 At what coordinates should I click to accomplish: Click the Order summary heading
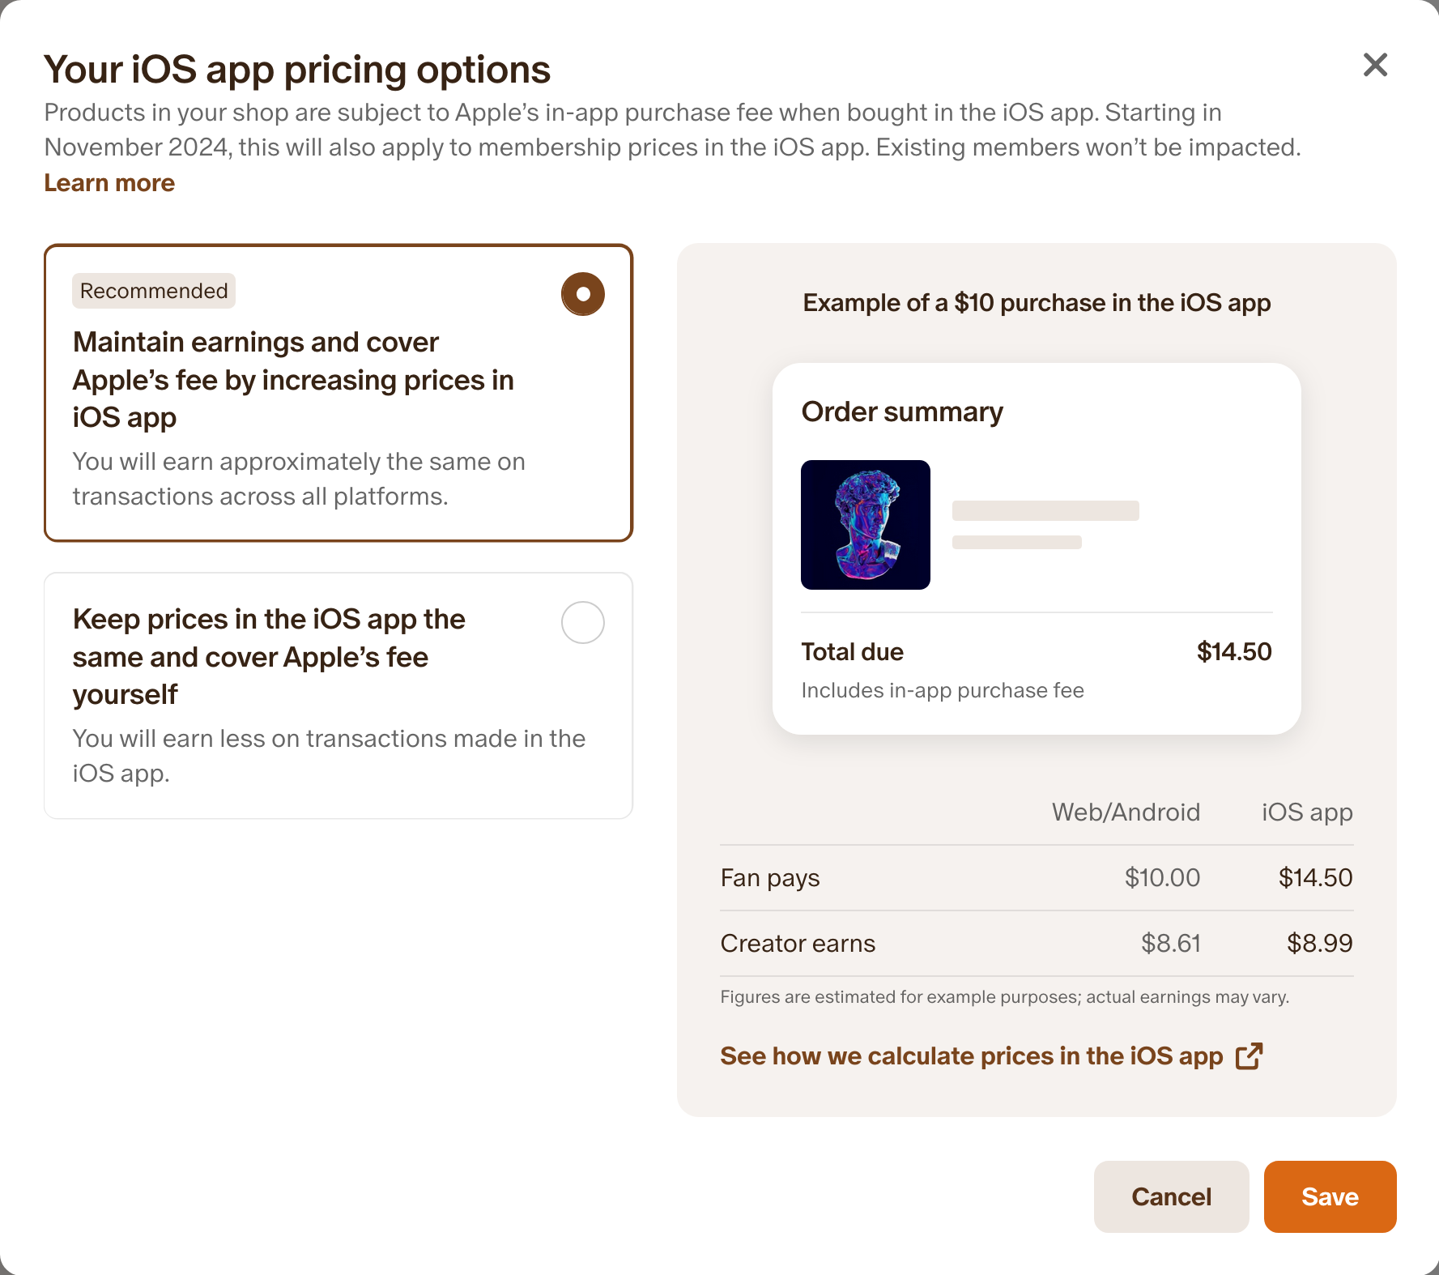click(x=902, y=412)
